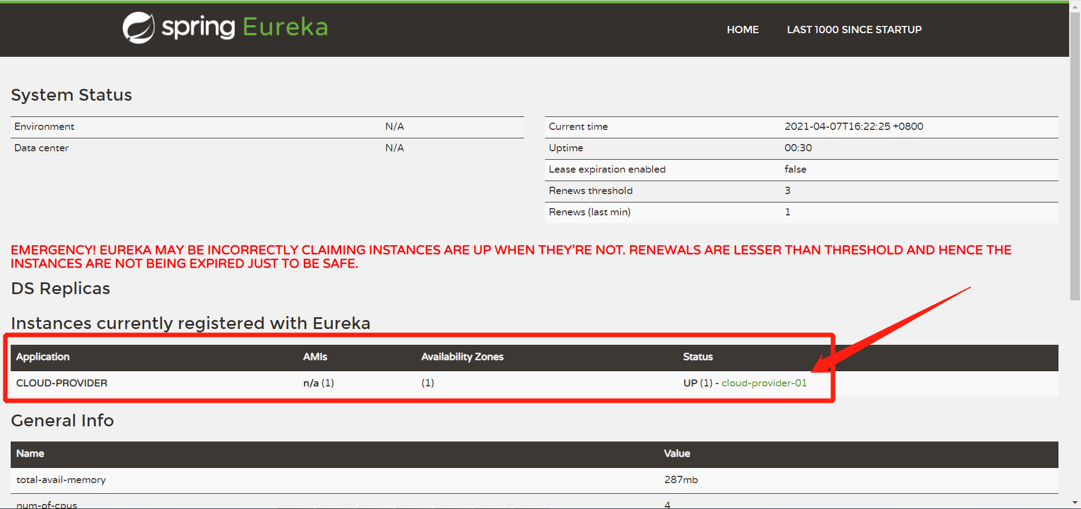The height and width of the screenshot is (509, 1081).
Task: Open the cloud-provider-01 instance link
Action: click(763, 383)
